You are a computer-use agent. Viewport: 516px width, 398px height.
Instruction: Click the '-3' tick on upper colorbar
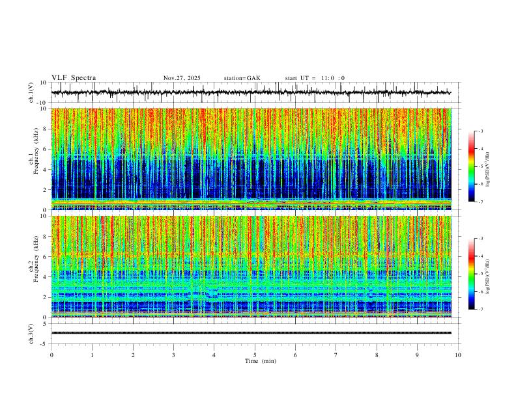481,131
